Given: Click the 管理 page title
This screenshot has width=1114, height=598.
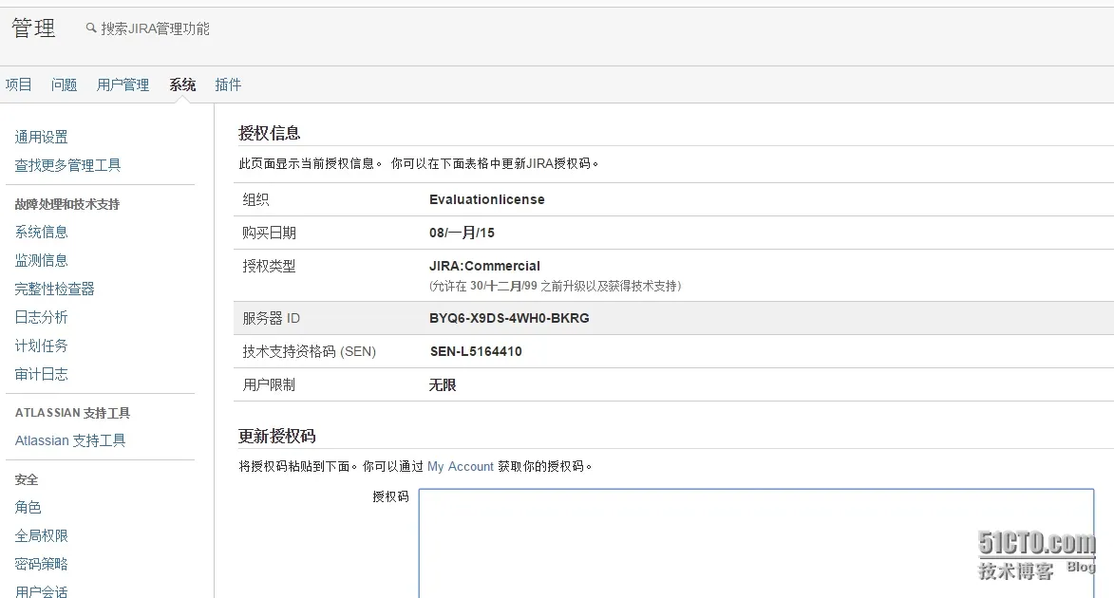Looking at the screenshot, I should 33,28.
